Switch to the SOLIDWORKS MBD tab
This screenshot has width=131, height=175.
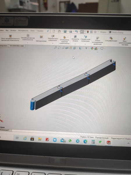pyautogui.click(x=17, y=46)
